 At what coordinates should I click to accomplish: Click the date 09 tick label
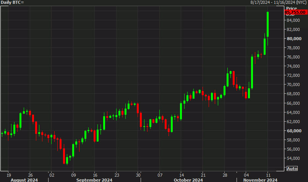(x=73, y=173)
